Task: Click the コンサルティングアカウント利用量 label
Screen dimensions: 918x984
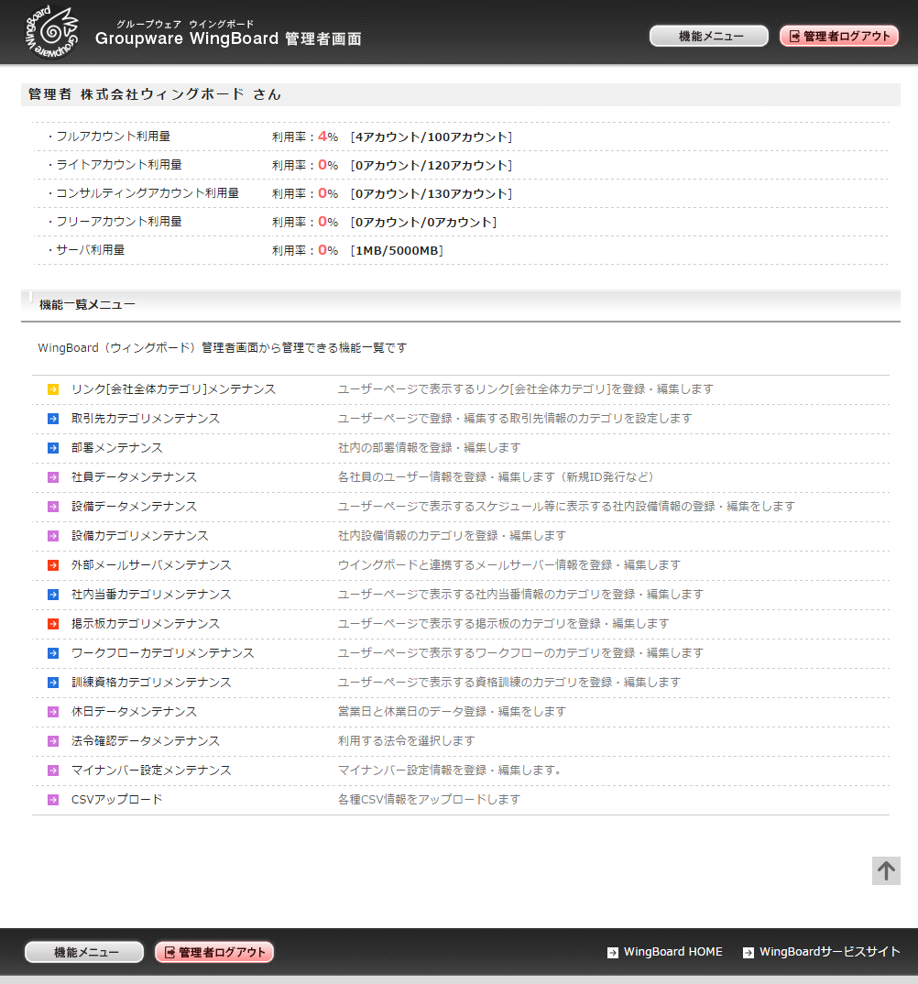Action: click(x=148, y=193)
